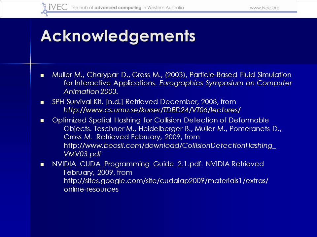Click the bullet beside the Muller reference

tap(42, 75)
